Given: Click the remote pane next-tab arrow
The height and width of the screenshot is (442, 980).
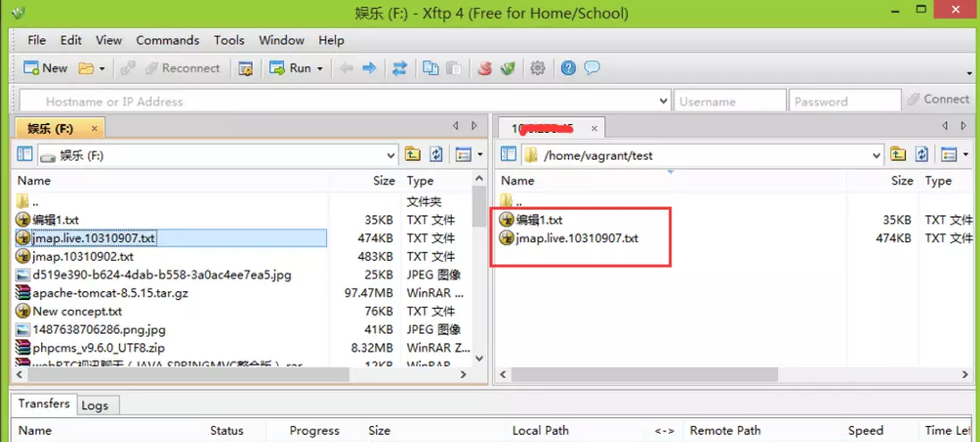Looking at the screenshot, I should pyautogui.click(x=965, y=126).
